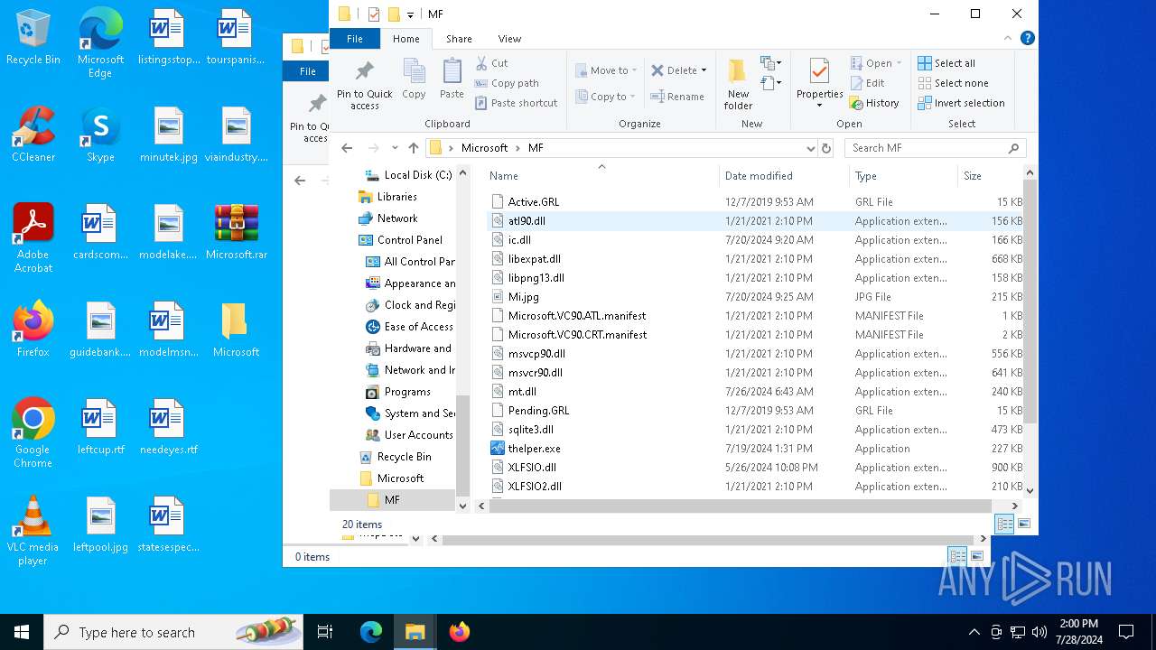Switch to the Home ribbon tab
Screen dimensions: 1156x650
406,39
